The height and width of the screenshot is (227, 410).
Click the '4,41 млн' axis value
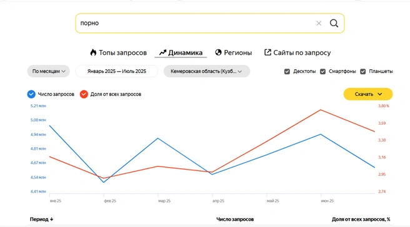tap(38, 191)
